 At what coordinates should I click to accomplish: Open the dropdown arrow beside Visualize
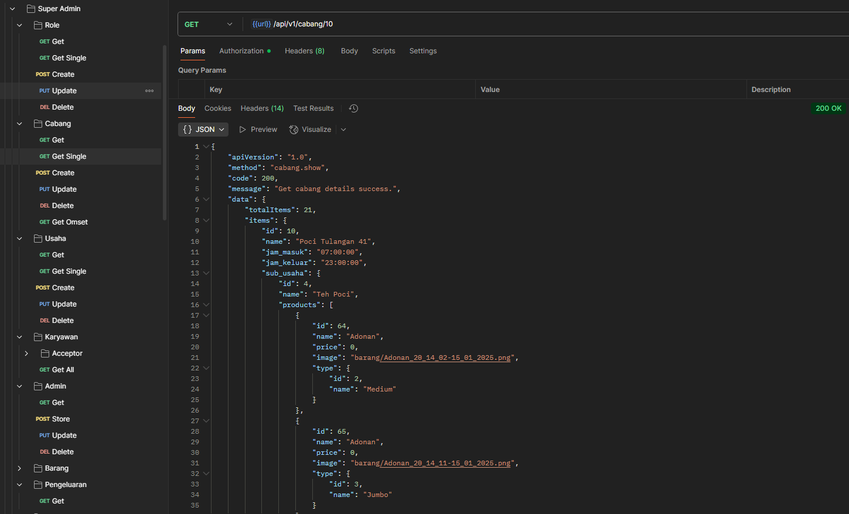(x=343, y=129)
